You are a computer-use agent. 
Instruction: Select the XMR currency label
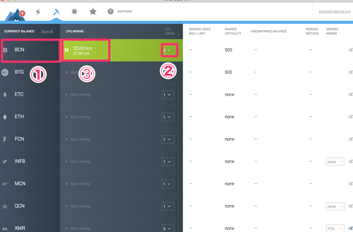[x=20, y=228]
